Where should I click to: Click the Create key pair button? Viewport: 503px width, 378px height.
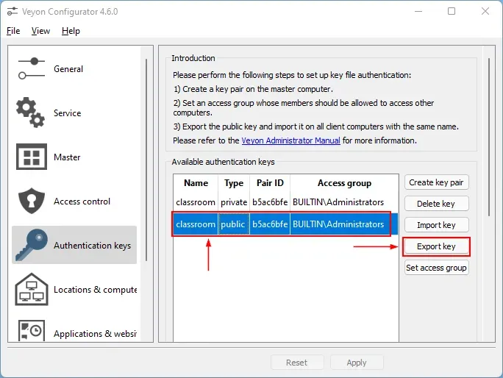coord(436,182)
